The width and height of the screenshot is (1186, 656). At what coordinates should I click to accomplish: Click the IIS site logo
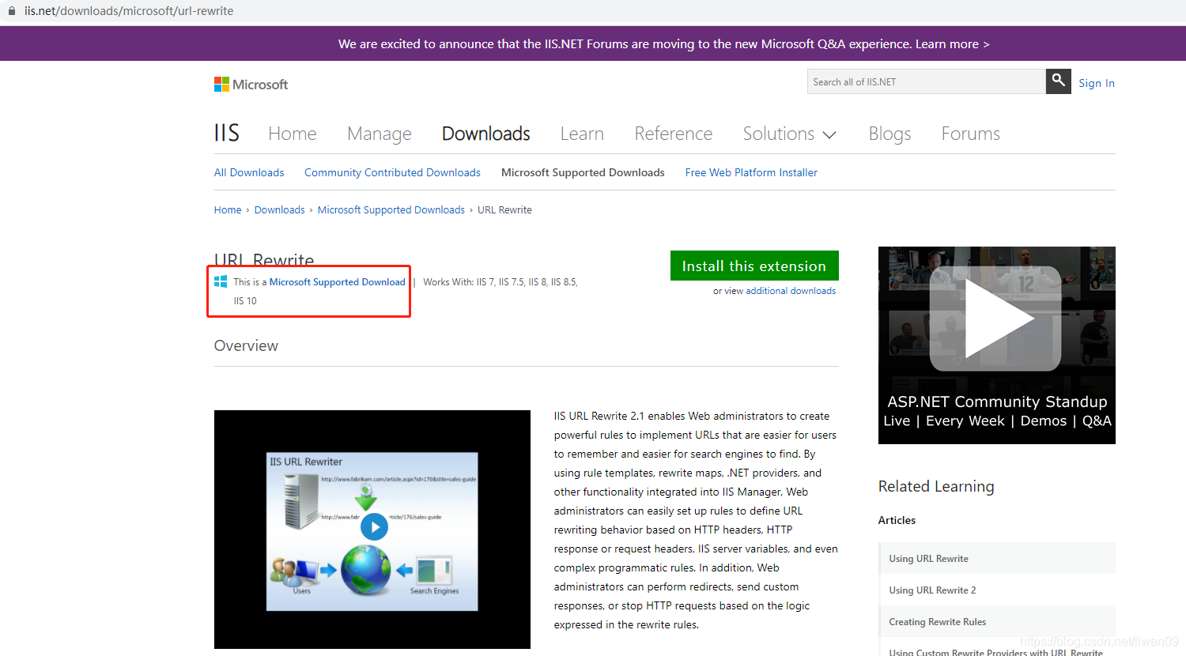click(227, 133)
